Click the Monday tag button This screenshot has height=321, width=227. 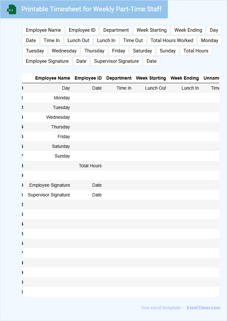pos(210,40)
